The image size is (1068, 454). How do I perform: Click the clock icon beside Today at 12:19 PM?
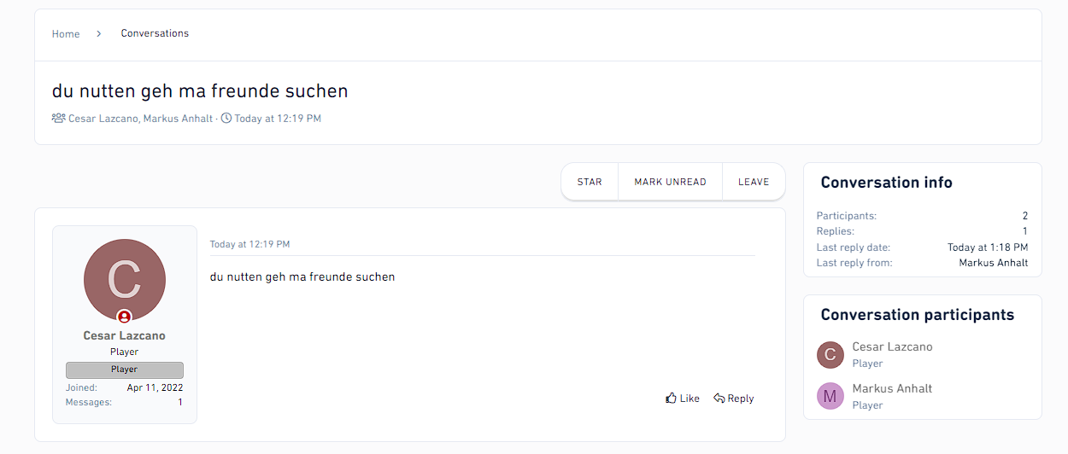point(226,119)
